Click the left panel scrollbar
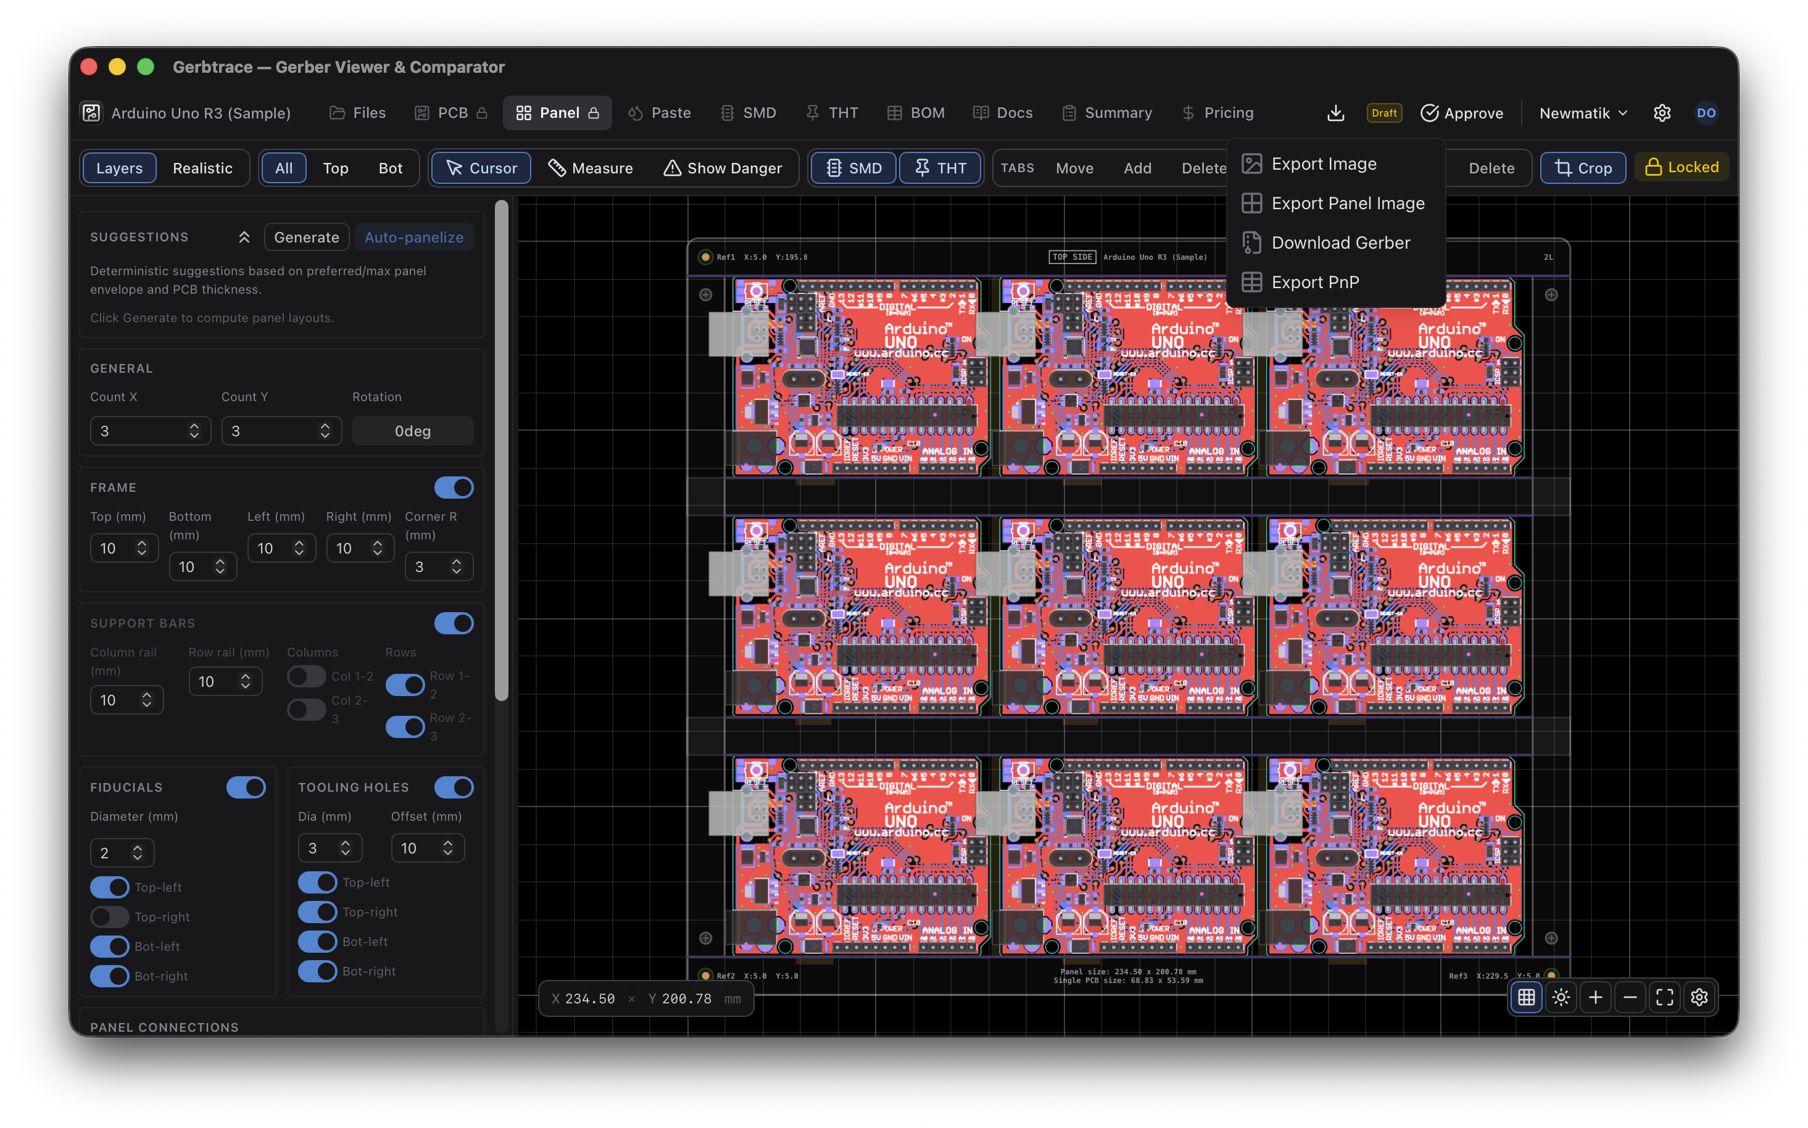The height and width of the screenshot is (1128, 1808). click(x=502, y=450)
